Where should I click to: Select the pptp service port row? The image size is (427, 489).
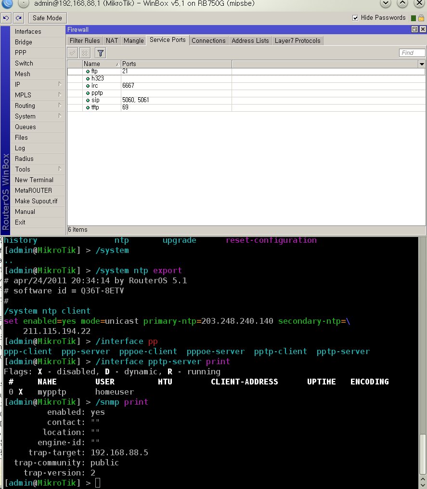point(246,93)
